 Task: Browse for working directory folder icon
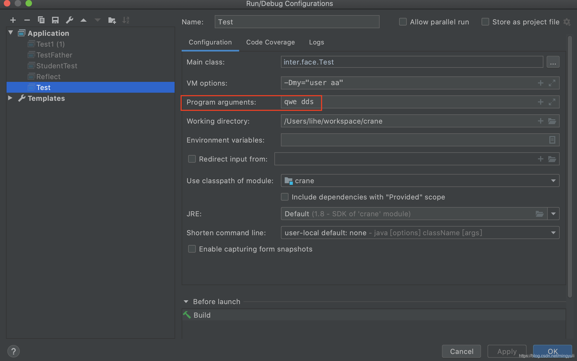(x=552, y=121)
